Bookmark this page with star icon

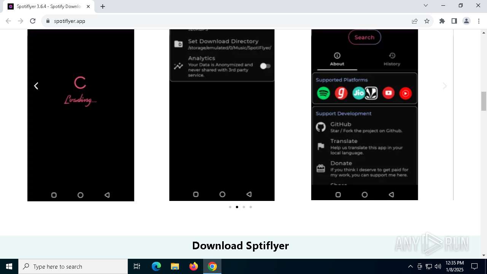point(427,21)
